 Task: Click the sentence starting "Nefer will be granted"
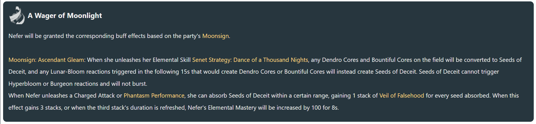pos(119,36)
